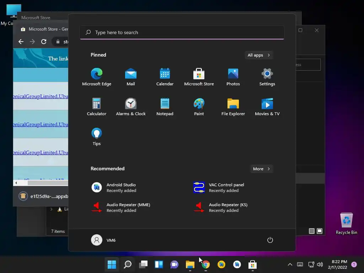Launch the Calendar pinned app
The image size is (364, 273).
165,77
